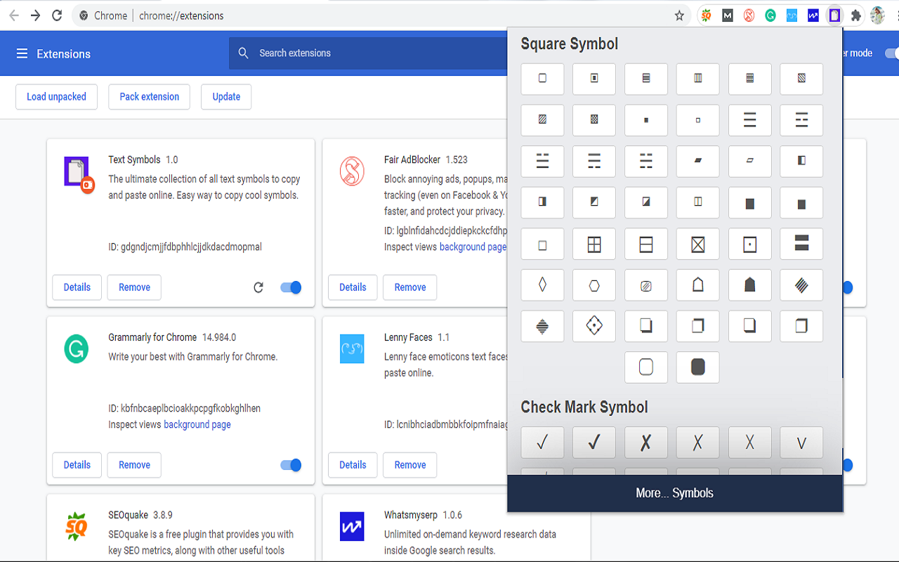Screen dimensions: 899x562
Task: Copy the checkerboard-filled square symbol
Action: 594,119
